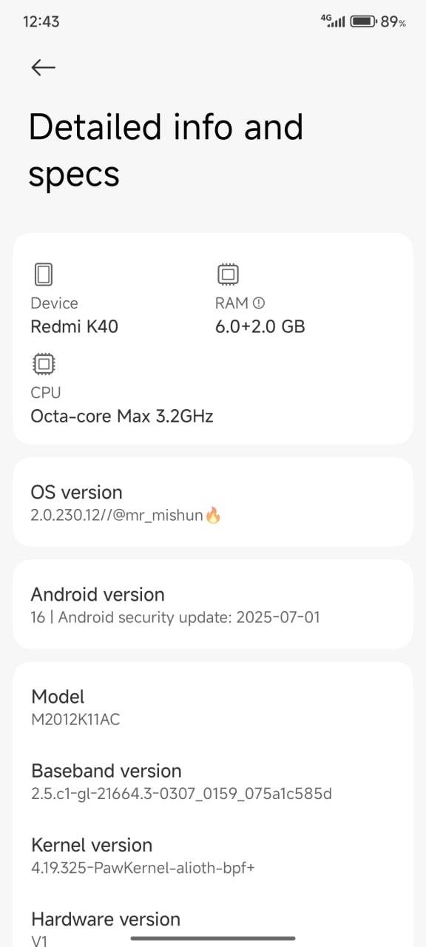Tap the battery icon in status bar
Image resolution: width=426 pixels, height=947 pixels.
coord(363,21)
